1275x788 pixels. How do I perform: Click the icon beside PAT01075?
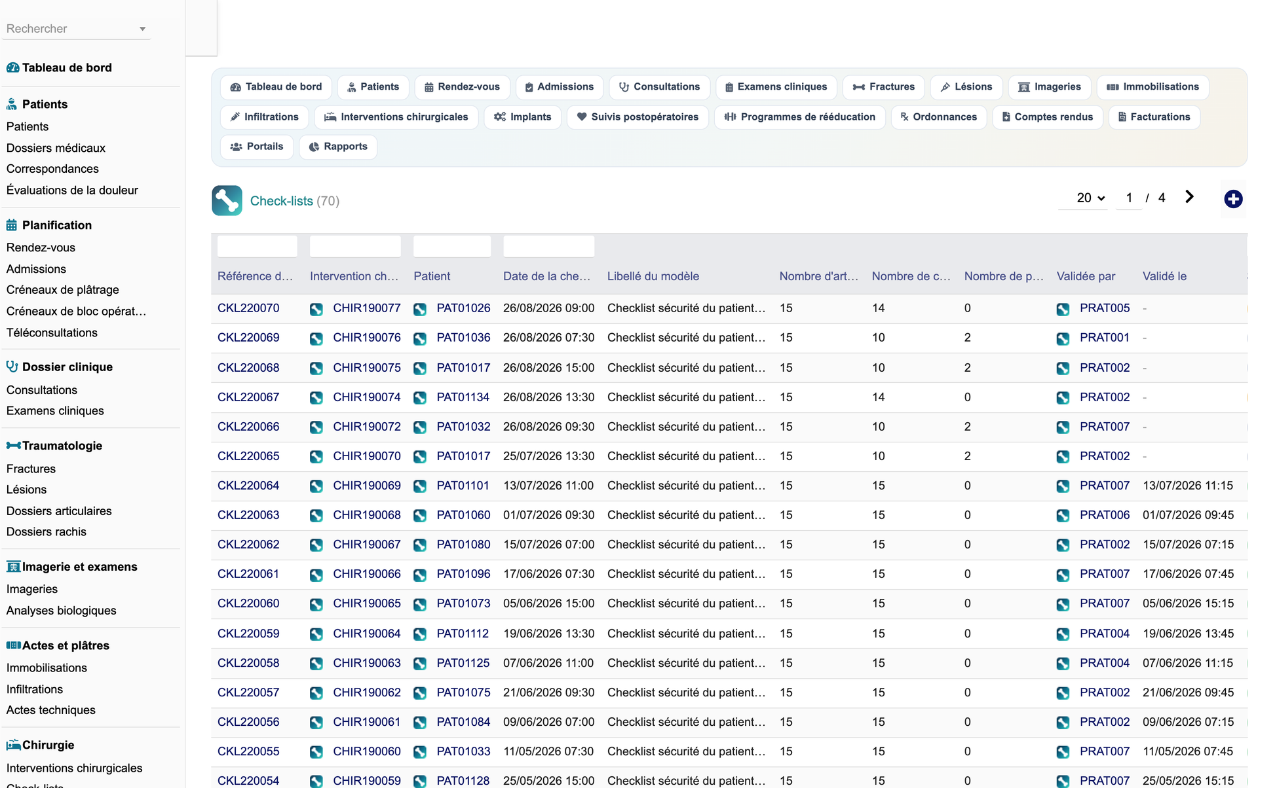pyautogui.click(x=420, y=693)
